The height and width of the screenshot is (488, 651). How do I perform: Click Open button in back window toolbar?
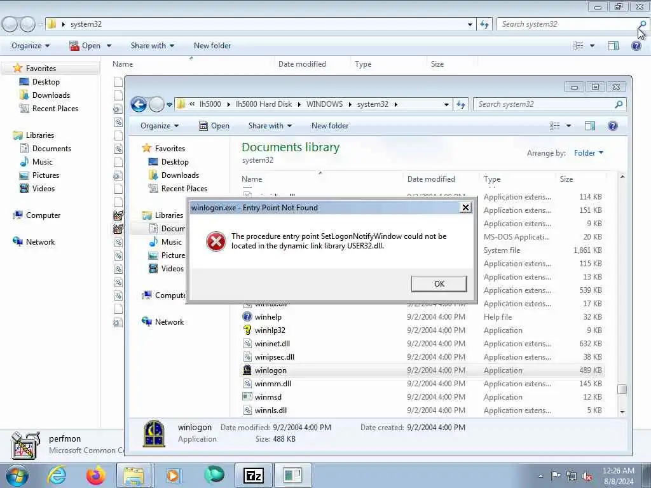pos(86,46)
